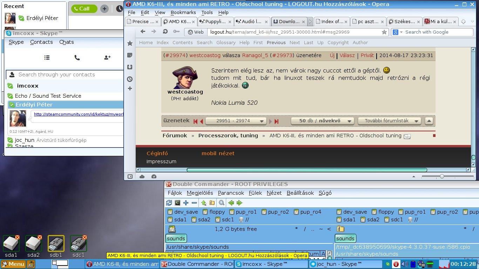Open the 50 db / növekvő dropdown
Image resolution: width=479 pixels, height=269 pixels.
(x=323, y=121)
